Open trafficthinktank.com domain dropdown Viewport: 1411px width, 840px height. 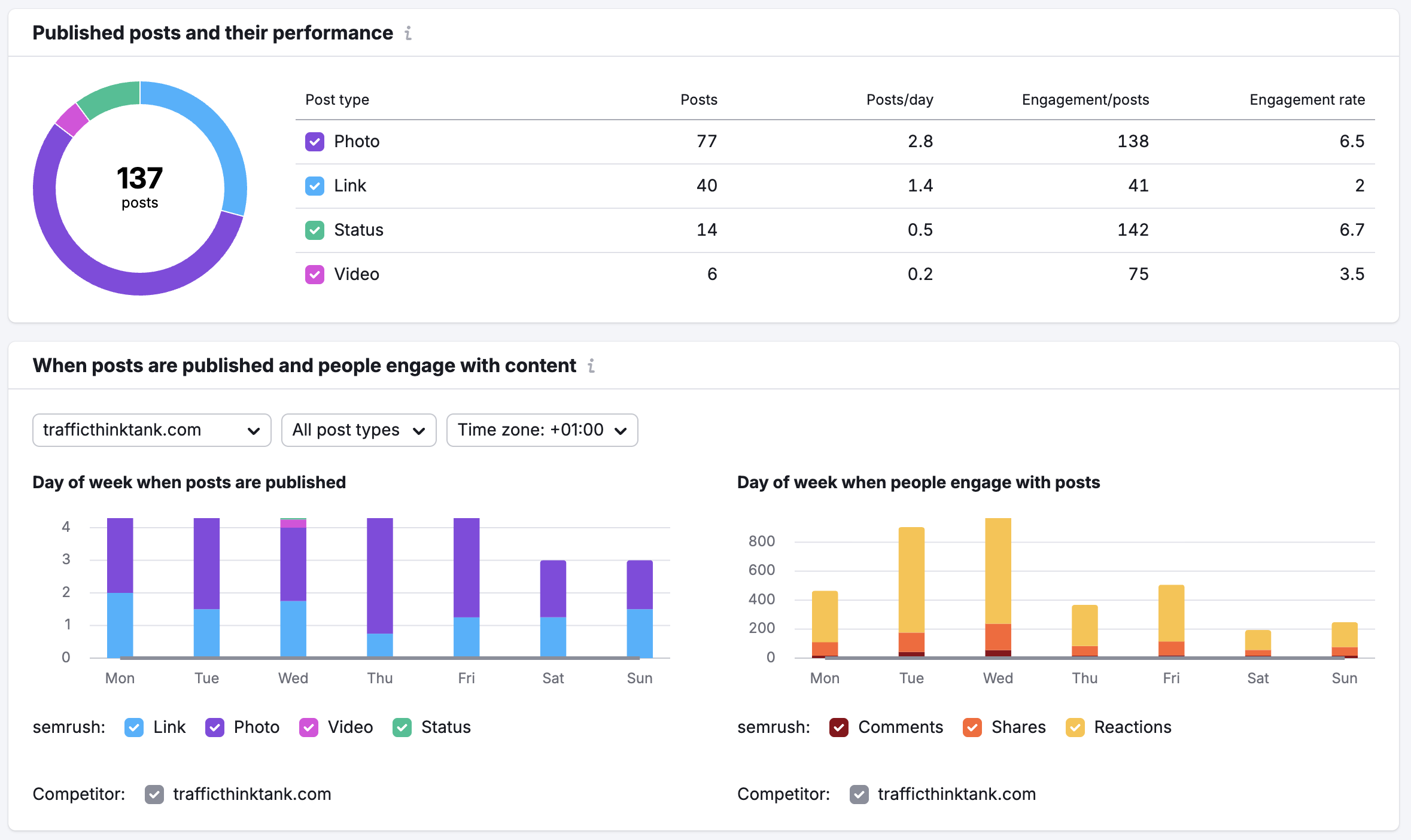(x=151, y=430)
